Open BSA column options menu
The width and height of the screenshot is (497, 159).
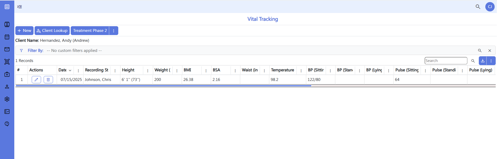click(x=235, y=71)
